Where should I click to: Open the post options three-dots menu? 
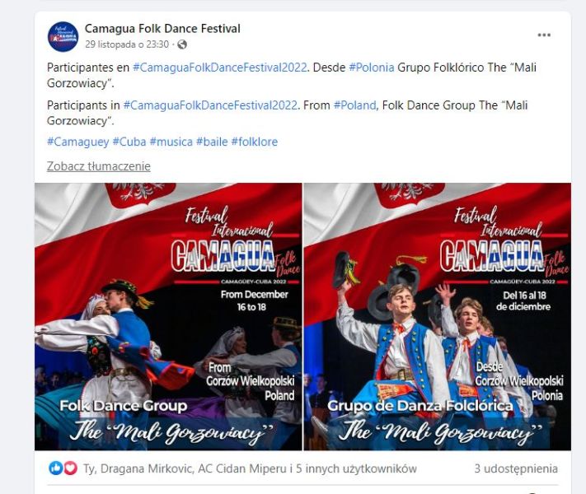[544, 35]
